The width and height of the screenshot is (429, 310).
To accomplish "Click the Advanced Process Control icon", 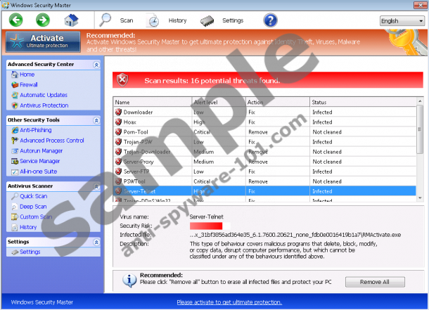I will [15, 141].
